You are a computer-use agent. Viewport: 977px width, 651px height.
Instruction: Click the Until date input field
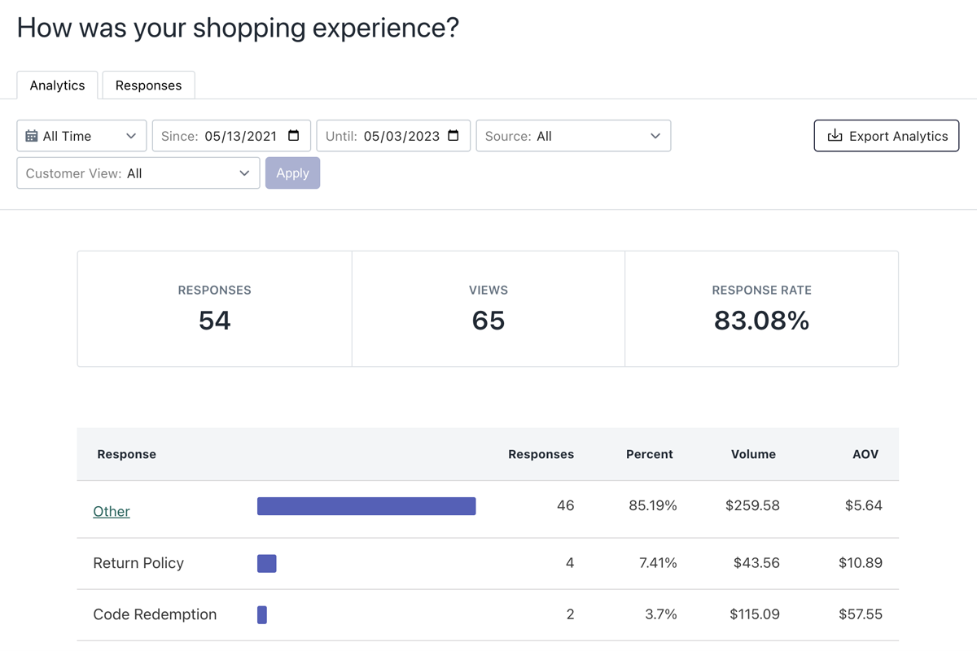[x=401, y=136]
